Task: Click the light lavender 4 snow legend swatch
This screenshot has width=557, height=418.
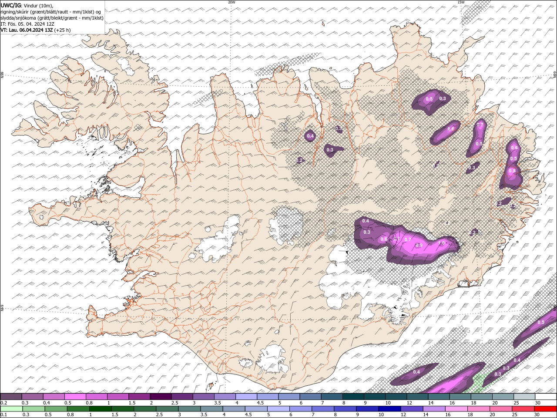Action: [x=245, y=397]
